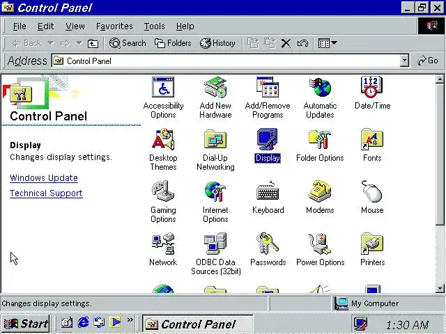This screenshot has width=446, height=334.
Task: Click the Copy To toolbar icon
Action: [x=270, y=43]
